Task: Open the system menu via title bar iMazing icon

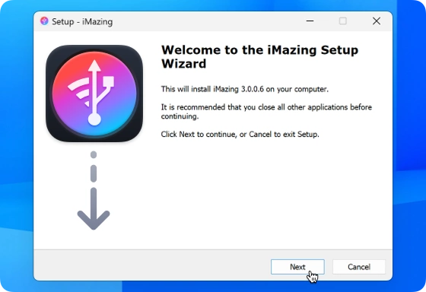Action: point(44,21)
